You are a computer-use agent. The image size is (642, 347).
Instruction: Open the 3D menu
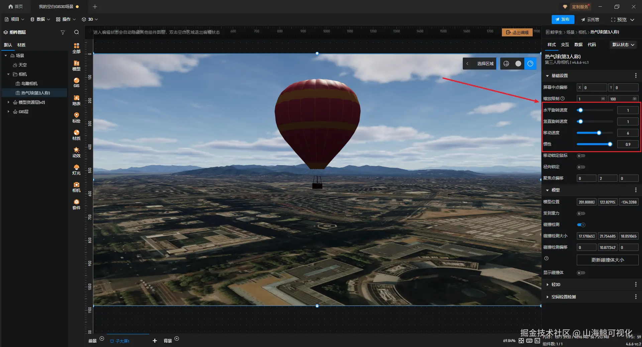coord(90,19)
